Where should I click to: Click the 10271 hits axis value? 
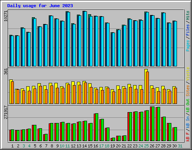point(6,16)
